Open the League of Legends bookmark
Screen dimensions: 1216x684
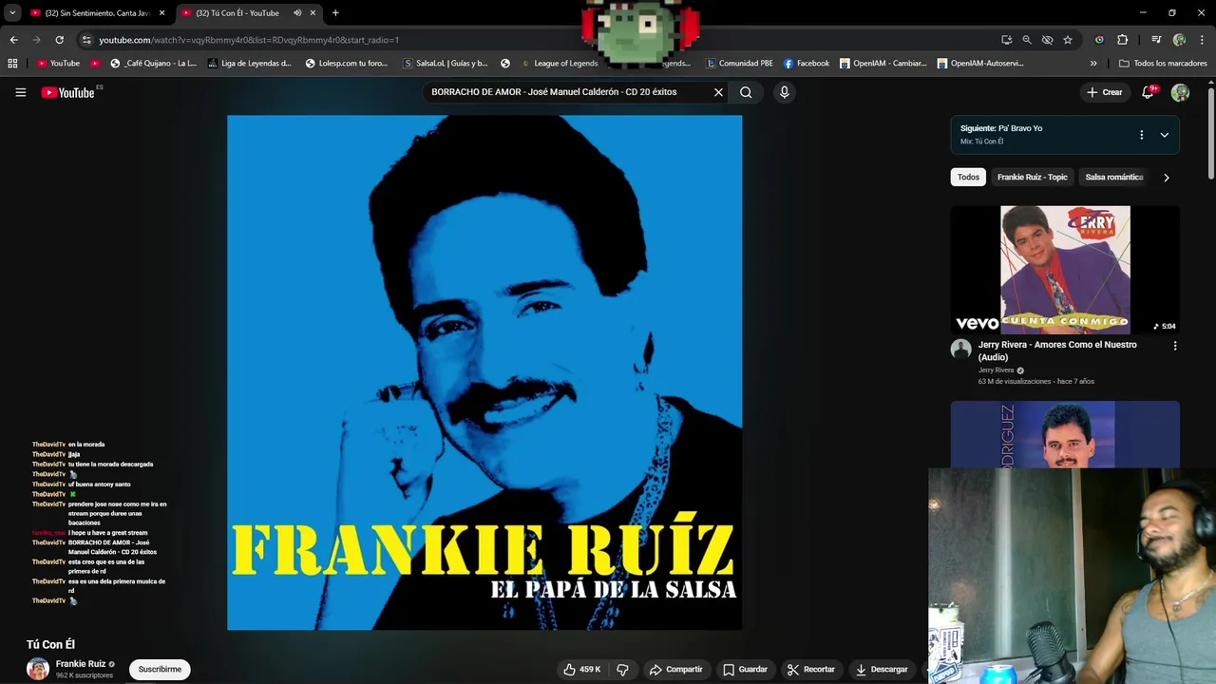pos(559,64)
